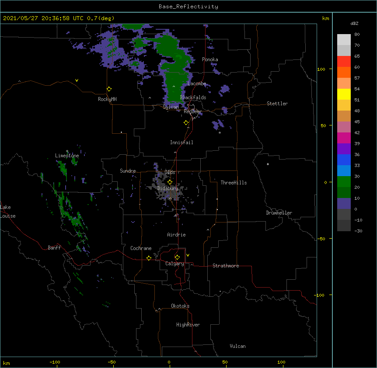377x368 pixels.
Task: Click the Sylvan label
Action: click(x=171, y=107)
